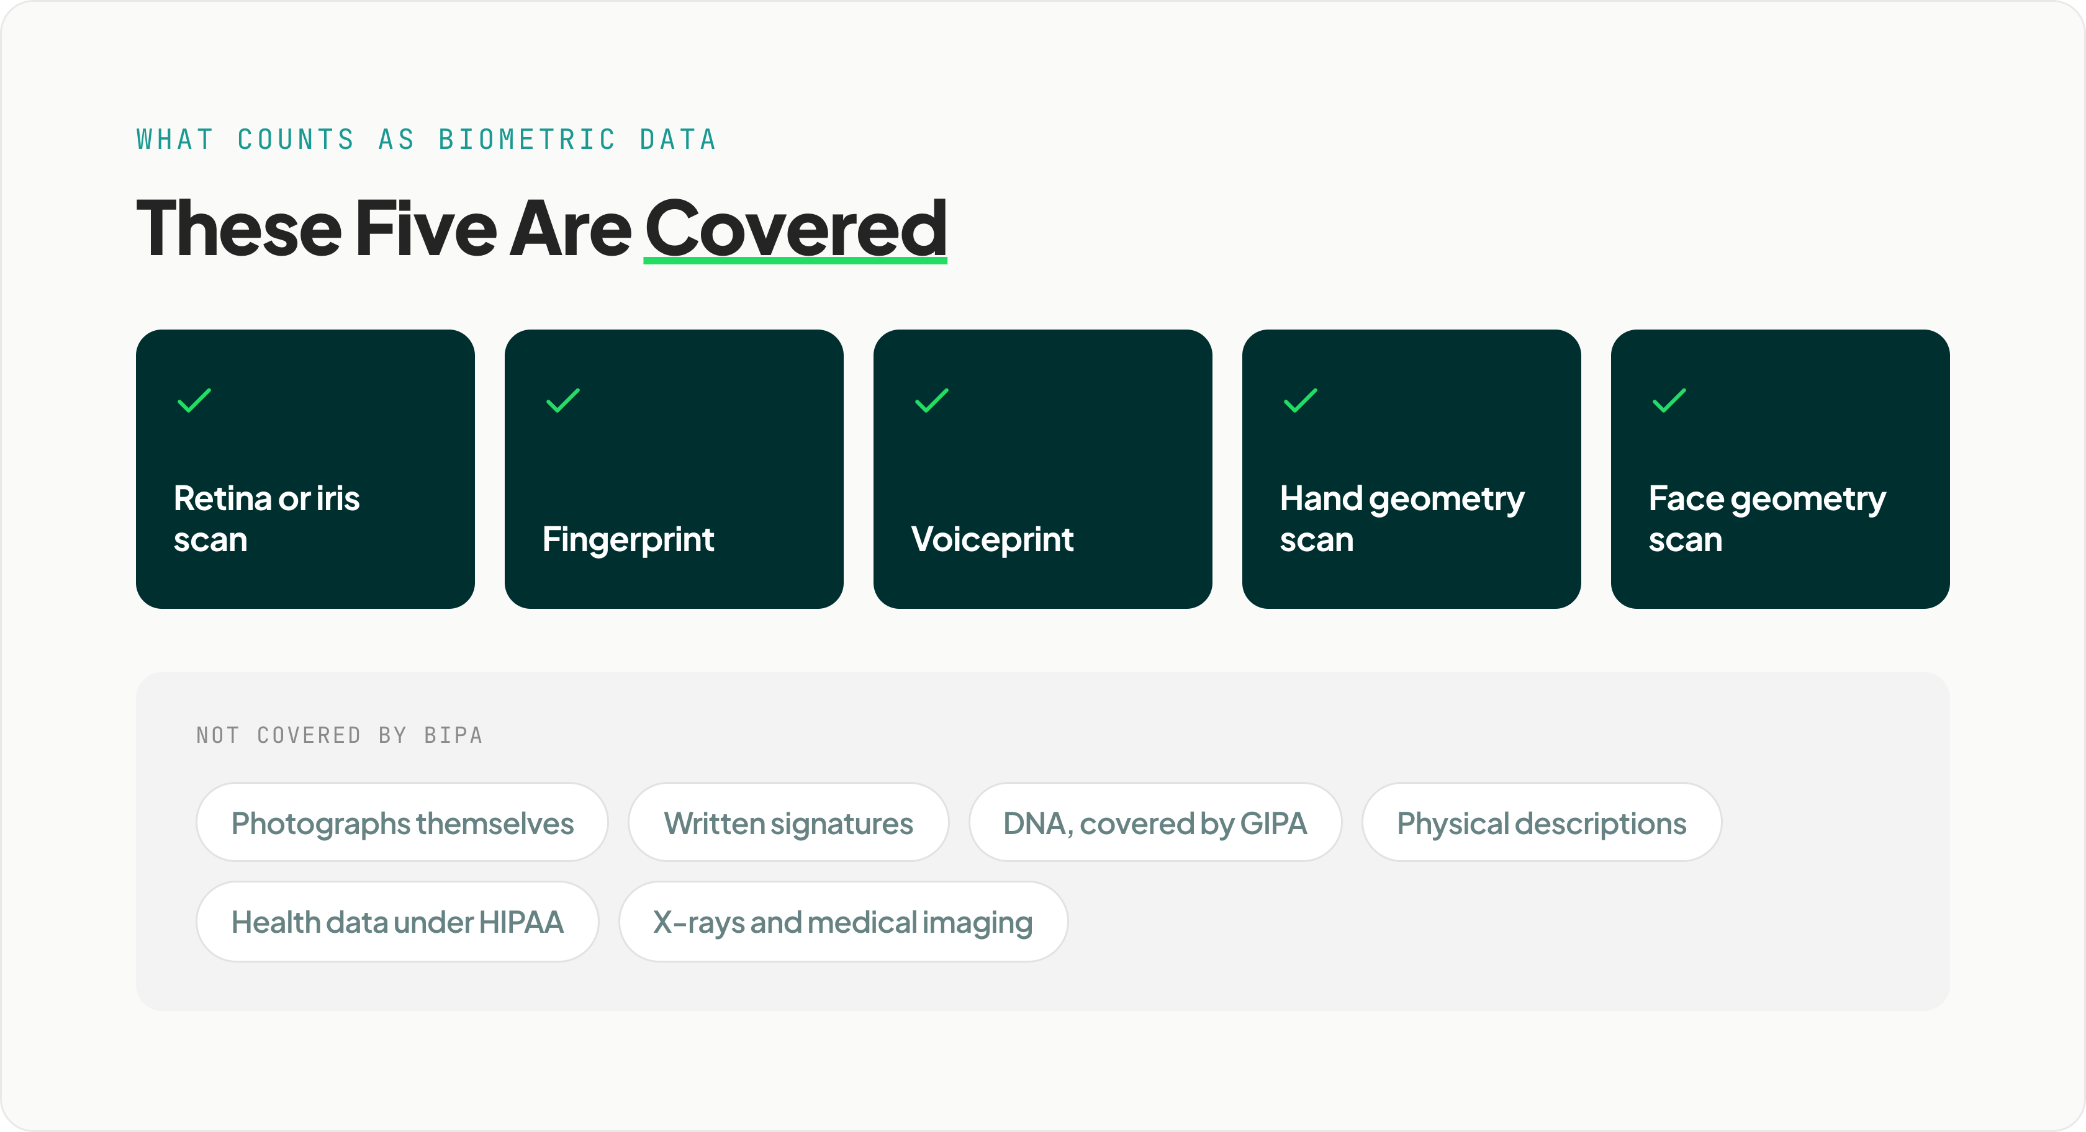This screenshot has height=1132, width=2086.
Task: Click the 'Photographs themselves' pill
Action: (402, 823)
